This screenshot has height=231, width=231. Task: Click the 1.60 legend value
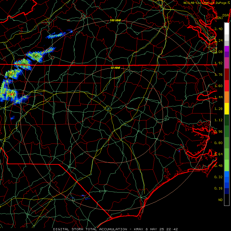point(218,86)
